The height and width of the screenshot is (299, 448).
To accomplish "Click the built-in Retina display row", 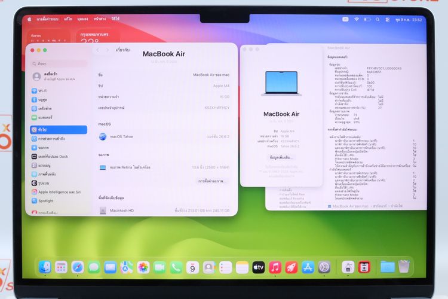I will pos(164,167).
